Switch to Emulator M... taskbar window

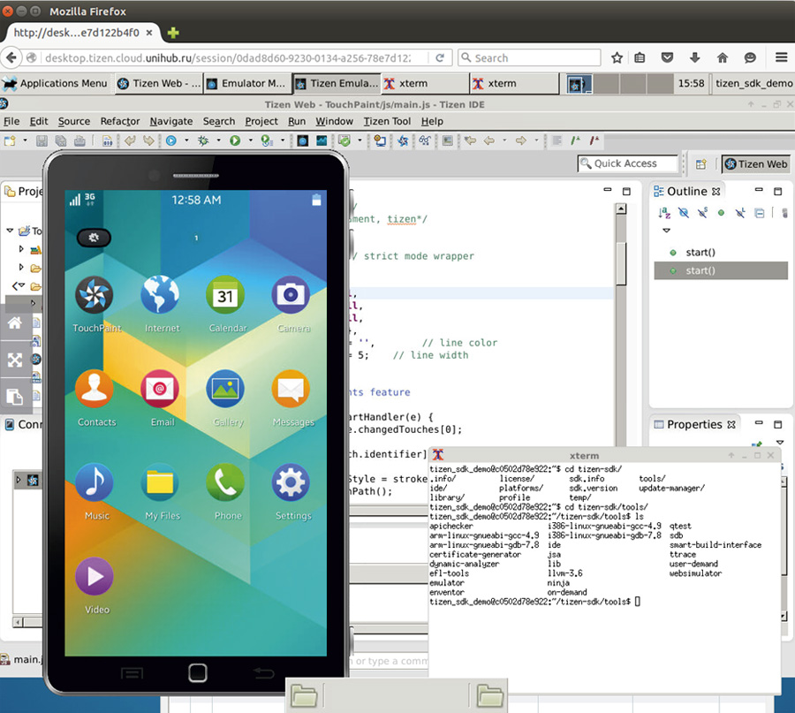pos(247,83)
